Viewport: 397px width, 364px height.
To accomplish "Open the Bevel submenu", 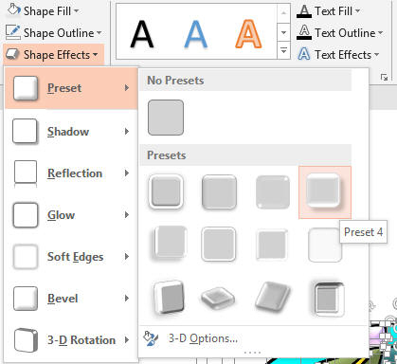I will [71, 299].
